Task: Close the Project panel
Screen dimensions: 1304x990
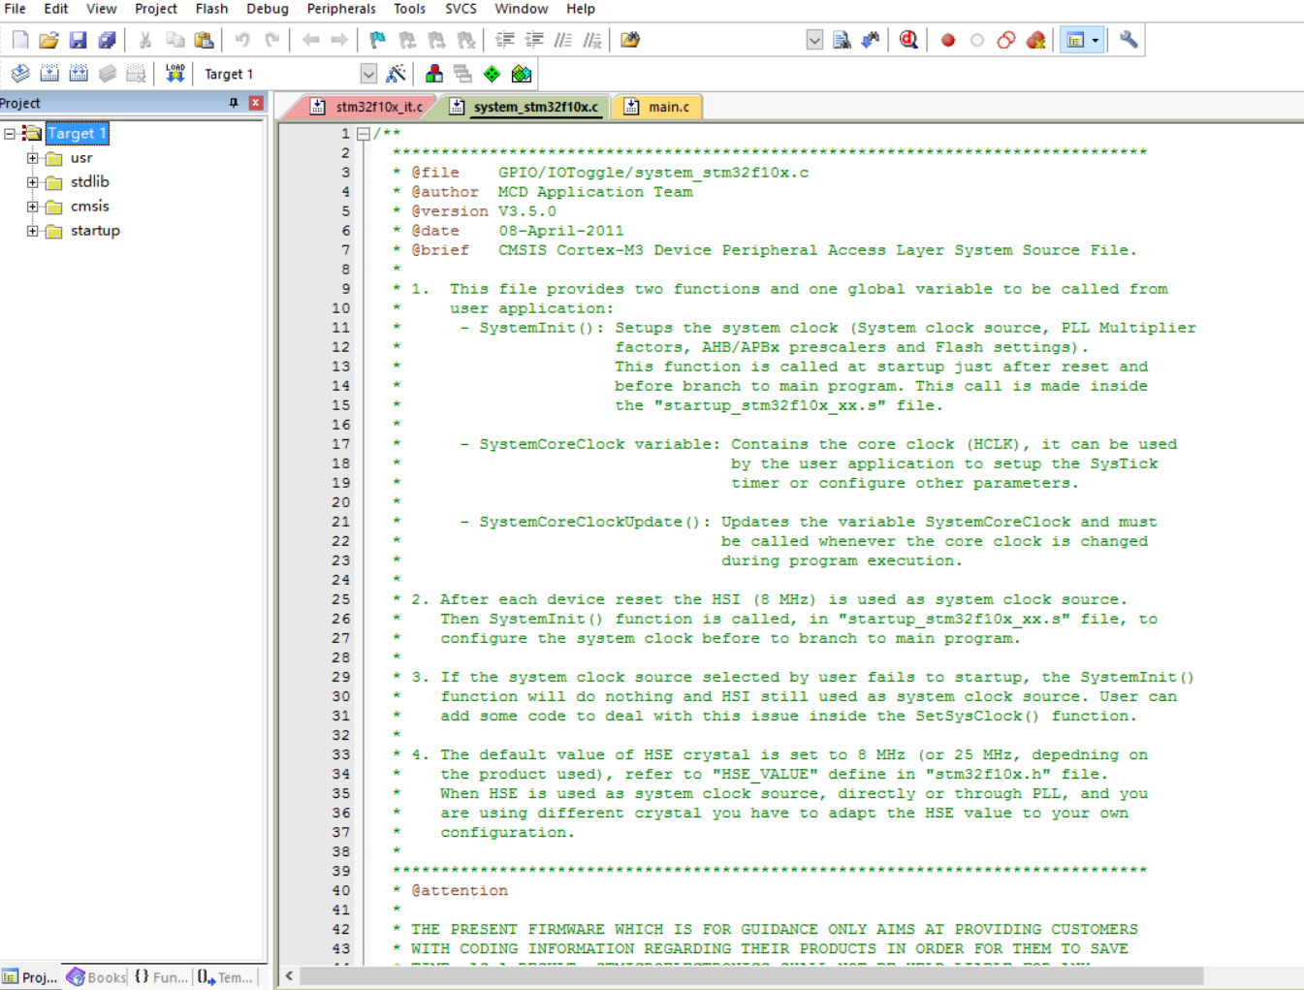Action: [x=256, y=103]
